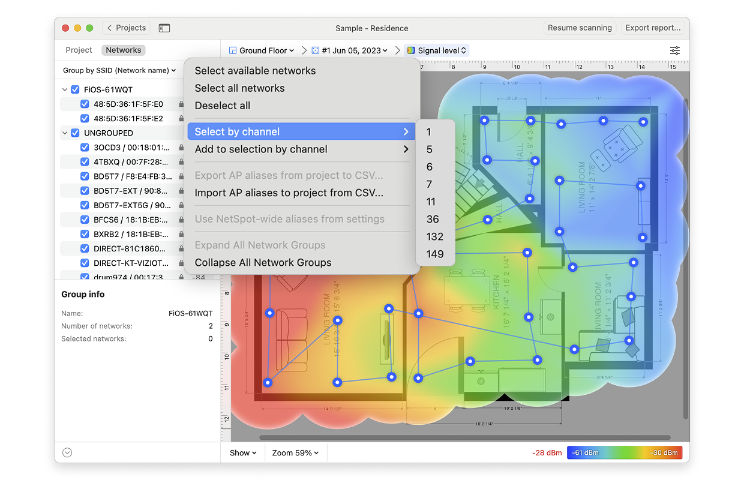This screenshot has width=744, height=480.
Task: Uncheck the DIRECT-KT-VIZIOT network checkbox
Action: click(85, 263)
